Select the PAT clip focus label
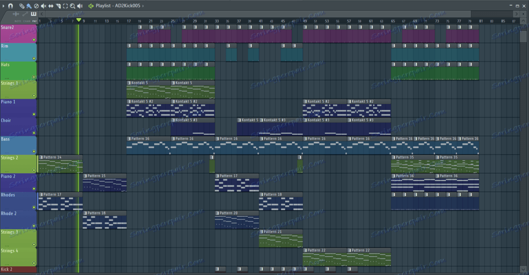The width and height of the screenshot is (529, 275). pyautogui.click(x=34, y=21)
